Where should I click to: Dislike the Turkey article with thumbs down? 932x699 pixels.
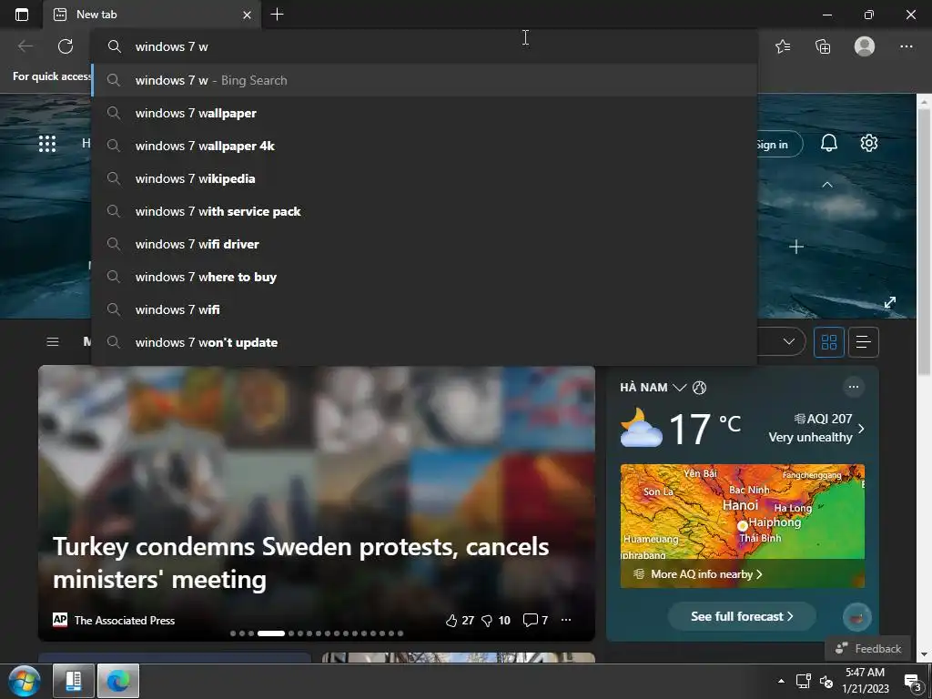pos(487,621)
